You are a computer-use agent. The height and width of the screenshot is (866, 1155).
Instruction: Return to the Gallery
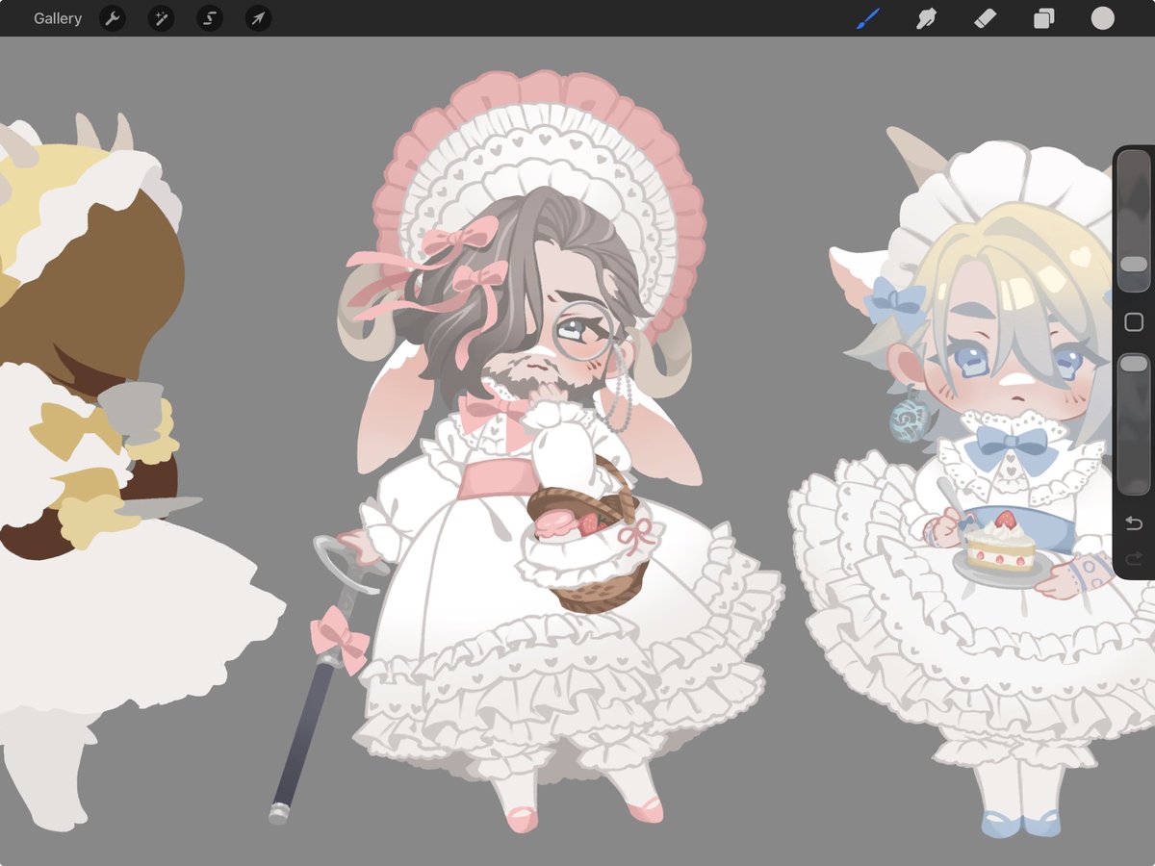[x=58, y=18]
